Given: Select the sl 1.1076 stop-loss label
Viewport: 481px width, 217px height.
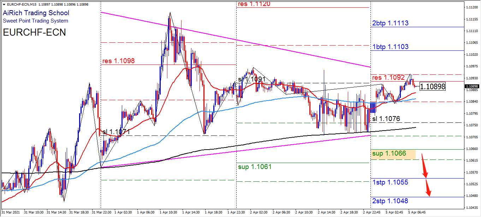Looking at the screenshot, I should click(387, 119).
